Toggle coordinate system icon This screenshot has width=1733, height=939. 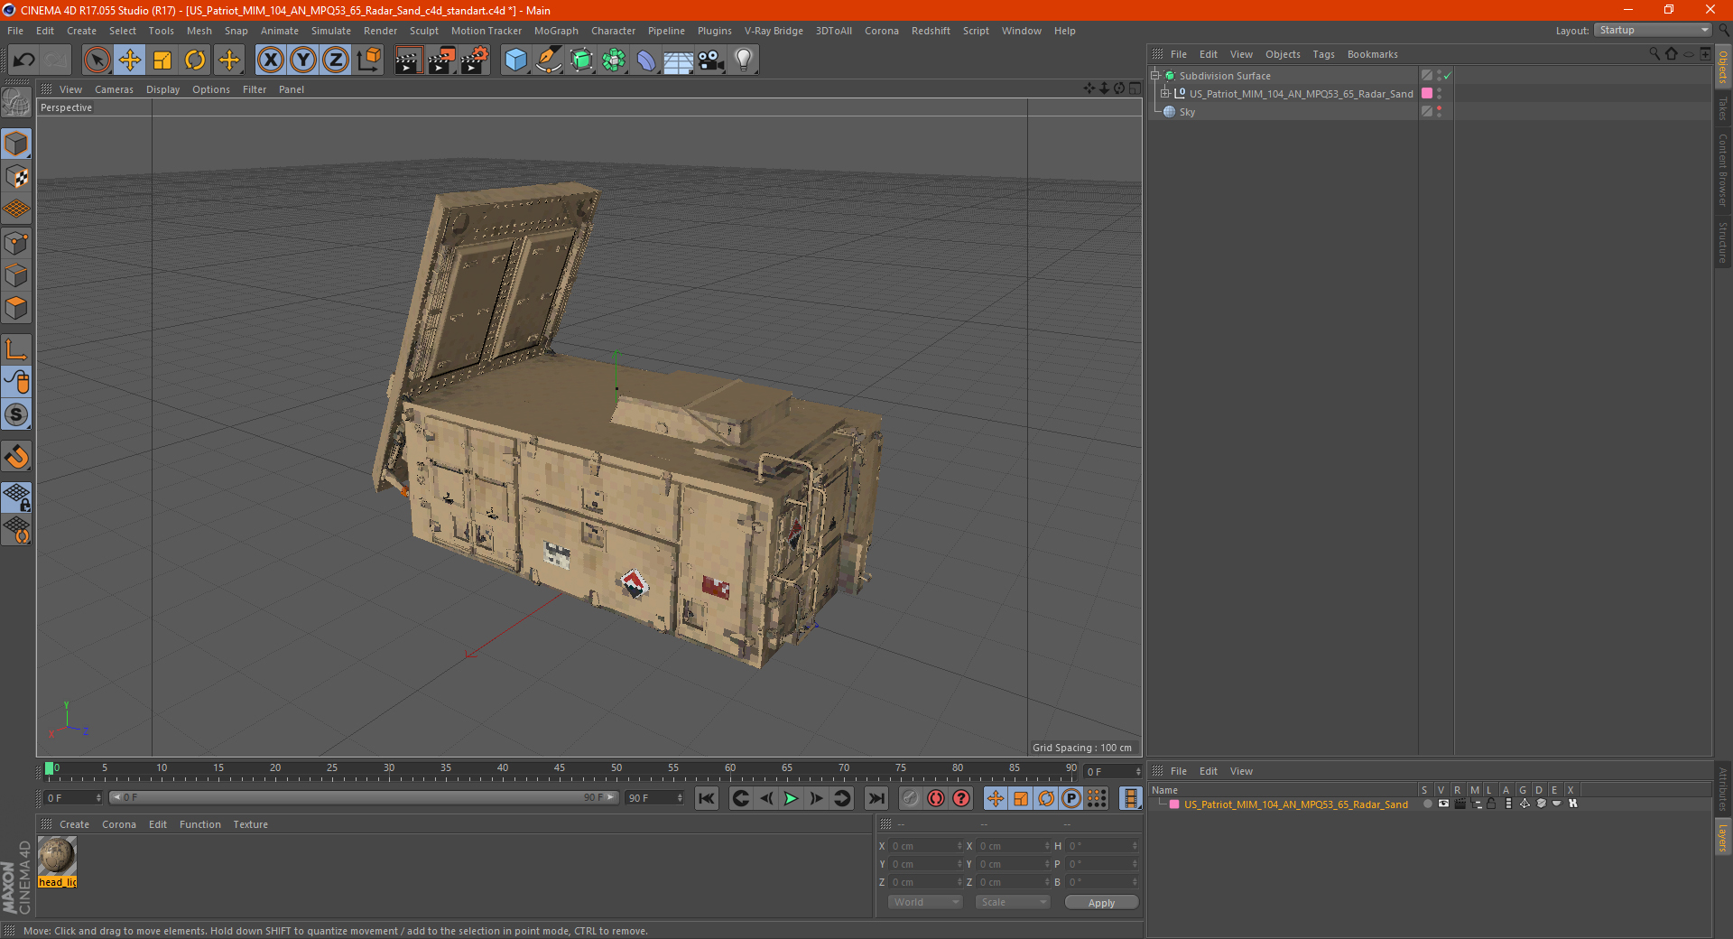click(368, 60)
